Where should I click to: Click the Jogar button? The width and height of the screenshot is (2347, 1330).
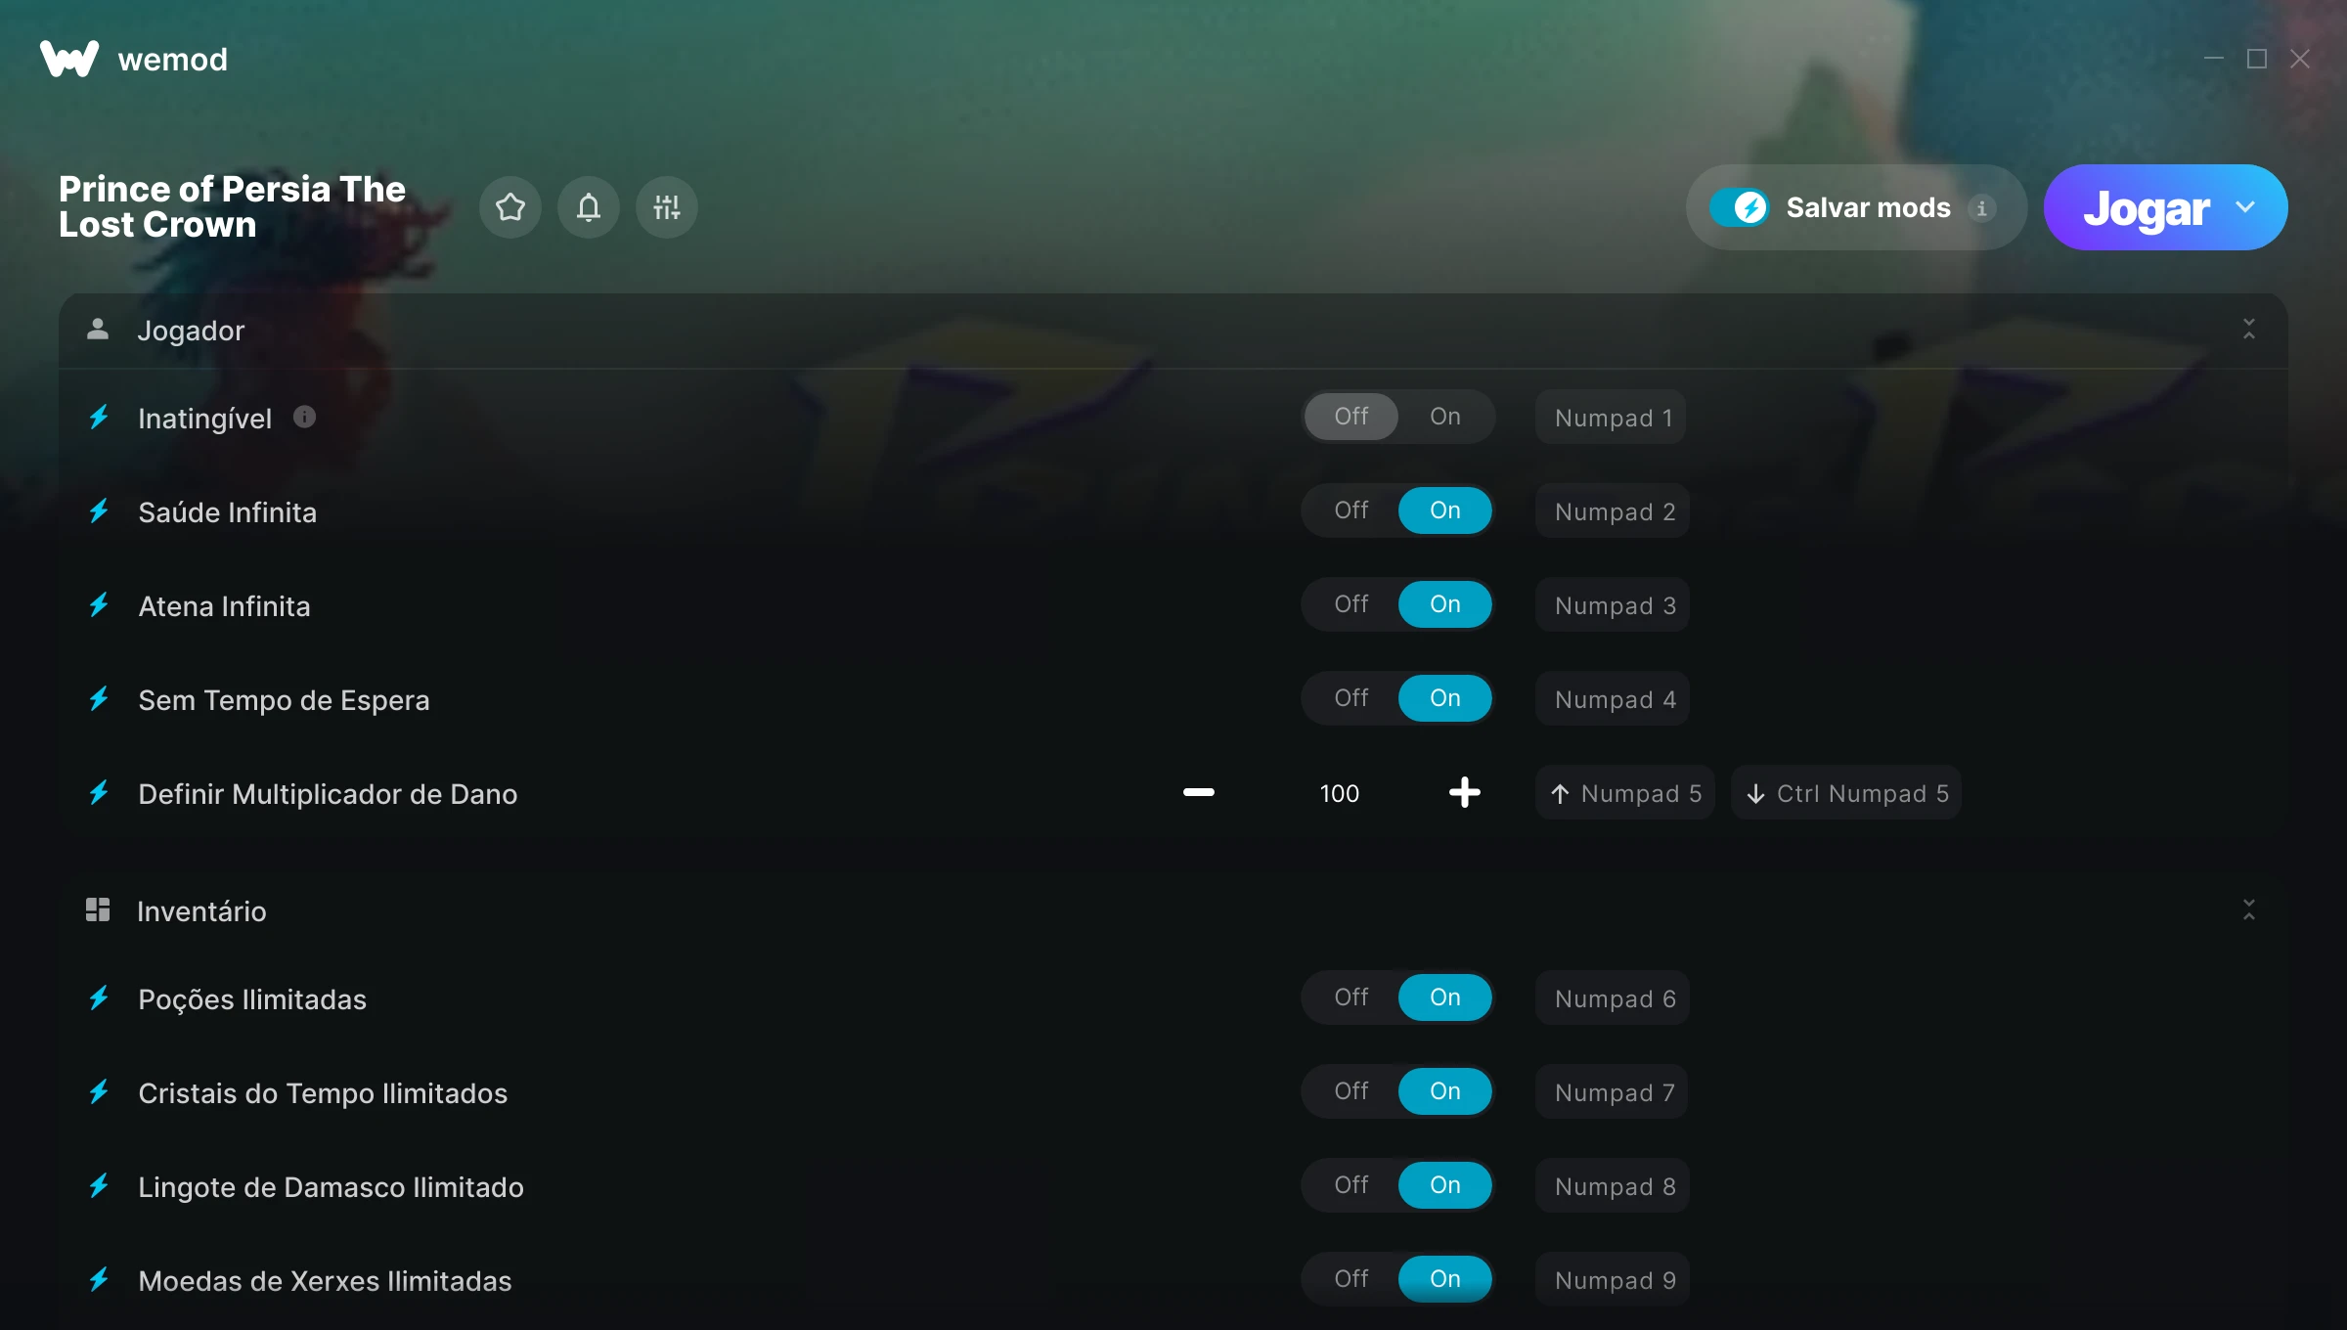pyautogui.click(x=2146, y=207)
